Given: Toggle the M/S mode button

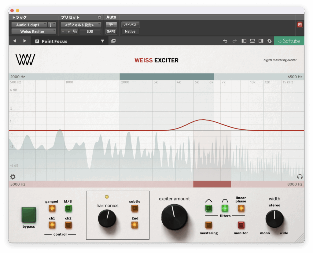Looking at the screenshot, I should pyautogui.click(x=68, y=208).
